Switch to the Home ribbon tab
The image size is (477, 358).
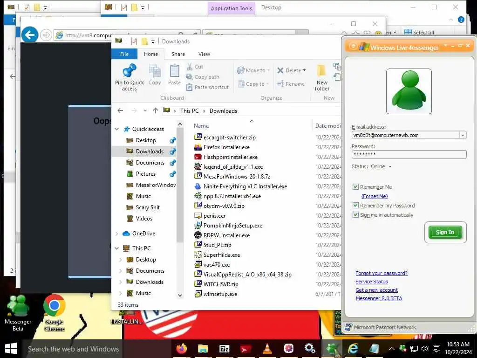[151, 54]
